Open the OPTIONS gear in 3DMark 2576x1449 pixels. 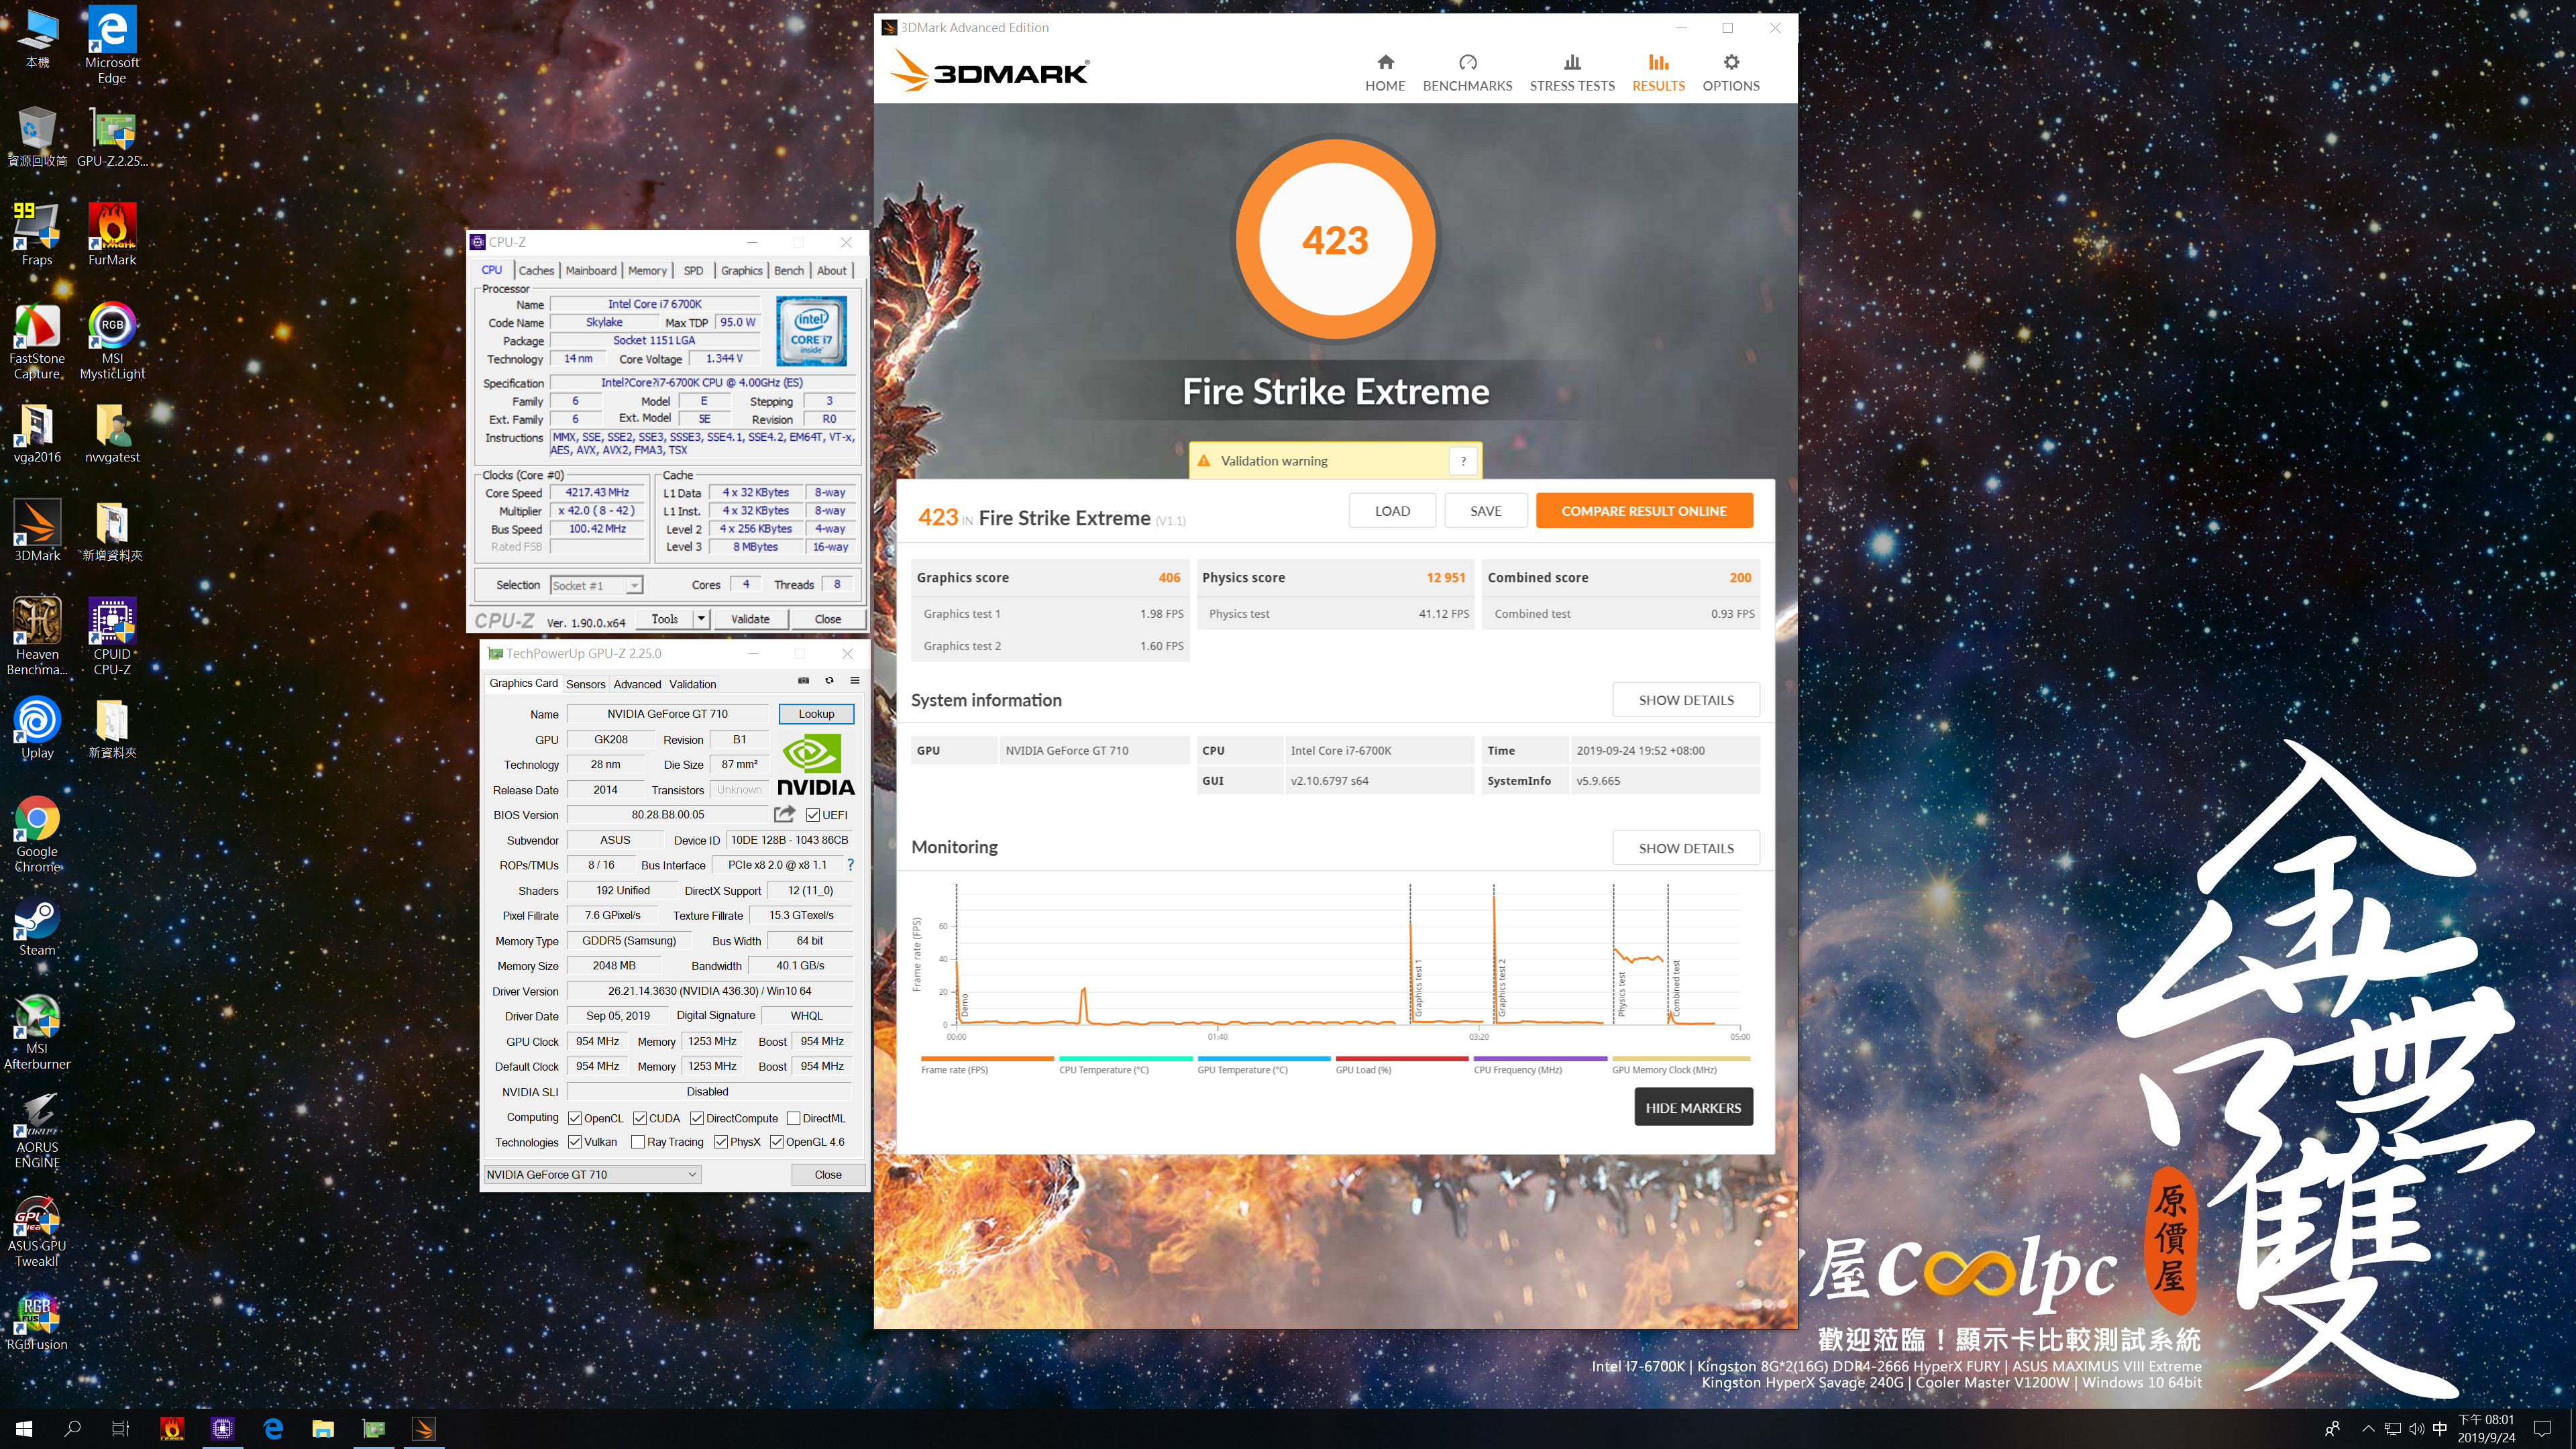tap(1731, 73)
